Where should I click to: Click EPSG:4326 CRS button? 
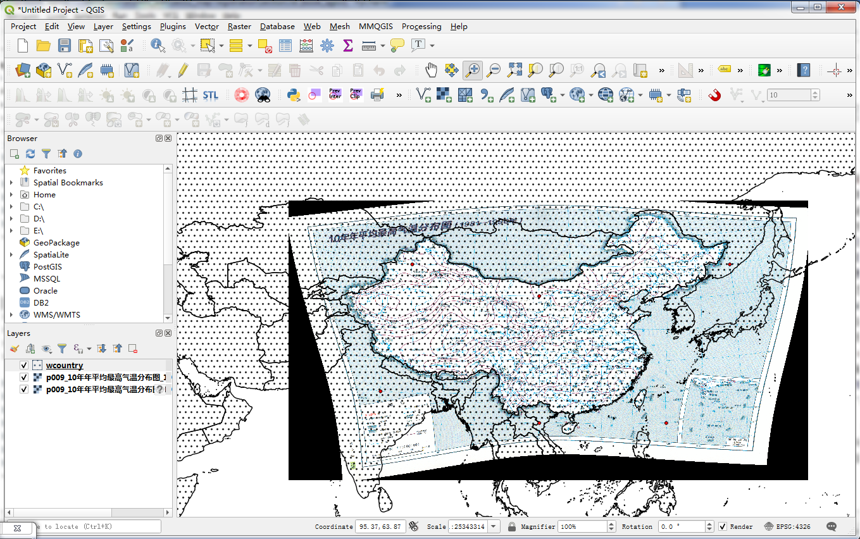tap(787, 526)
